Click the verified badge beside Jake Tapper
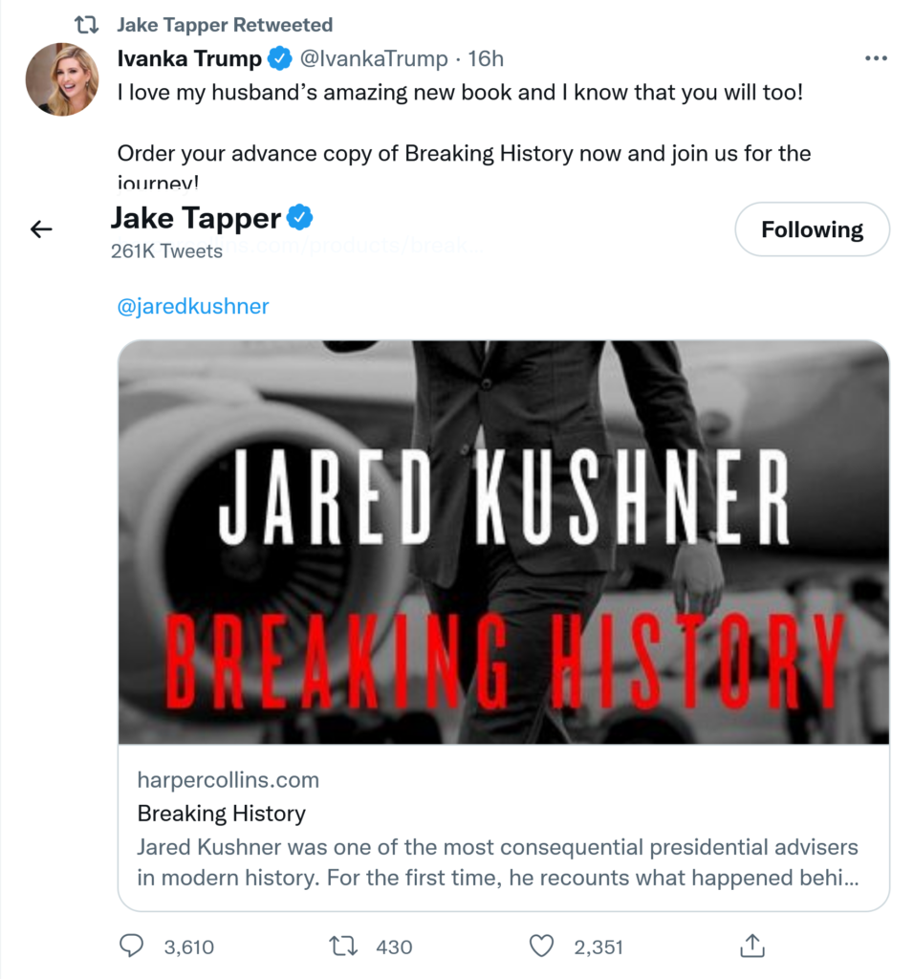 tap(300, 219)
